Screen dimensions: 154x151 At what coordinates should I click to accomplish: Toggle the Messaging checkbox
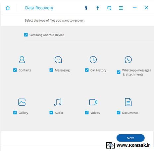click(51, 70)
